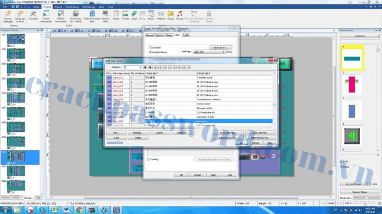Toggle the Use label library checkbox
The width and height of the screenshot is (382, 214).
click(x=150, y=52)
